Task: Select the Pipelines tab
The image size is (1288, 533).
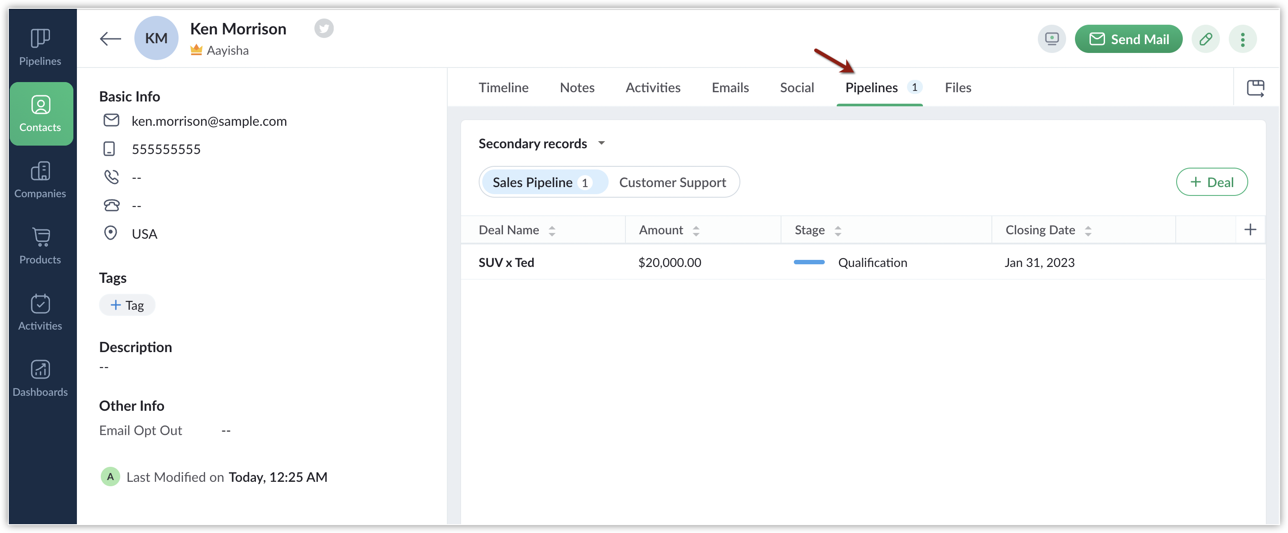Action: [880, 88]
